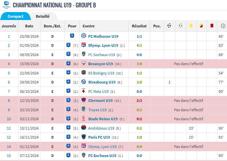Click the 15' yellow card minute for Paris FC

click(191, 137)
